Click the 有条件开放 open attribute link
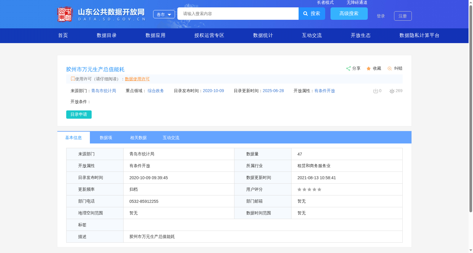The height and width of the screenshot is (253, 473). click(x=325, y=91)
